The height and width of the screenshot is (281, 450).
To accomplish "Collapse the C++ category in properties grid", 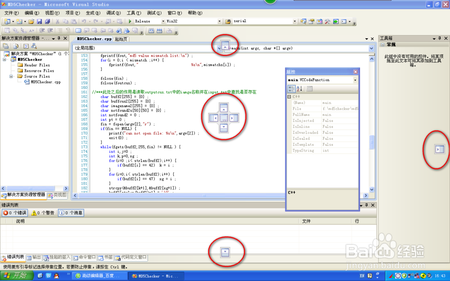I will point(289,97).
